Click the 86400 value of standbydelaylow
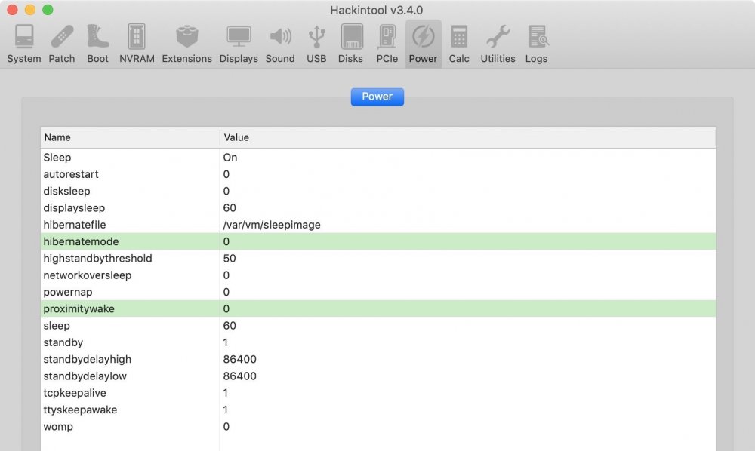 coord(240,376)
